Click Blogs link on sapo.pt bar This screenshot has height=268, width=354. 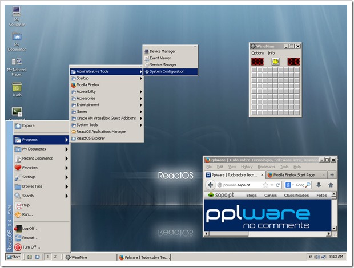pos(251,196)
